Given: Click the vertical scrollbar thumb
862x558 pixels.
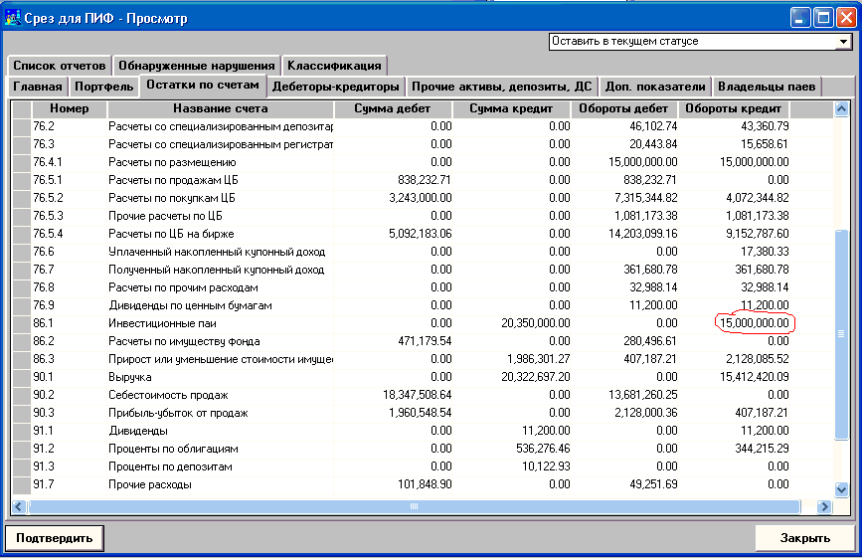Looking at the screenshot, I should coord(841,334).
